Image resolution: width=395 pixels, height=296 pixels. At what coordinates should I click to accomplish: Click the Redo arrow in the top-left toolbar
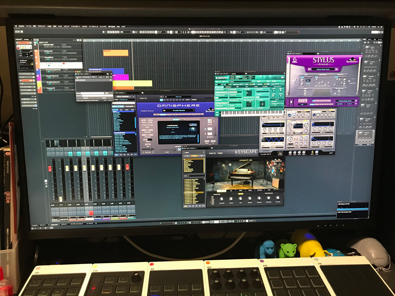pyautogui.click(x=19, y=32)
